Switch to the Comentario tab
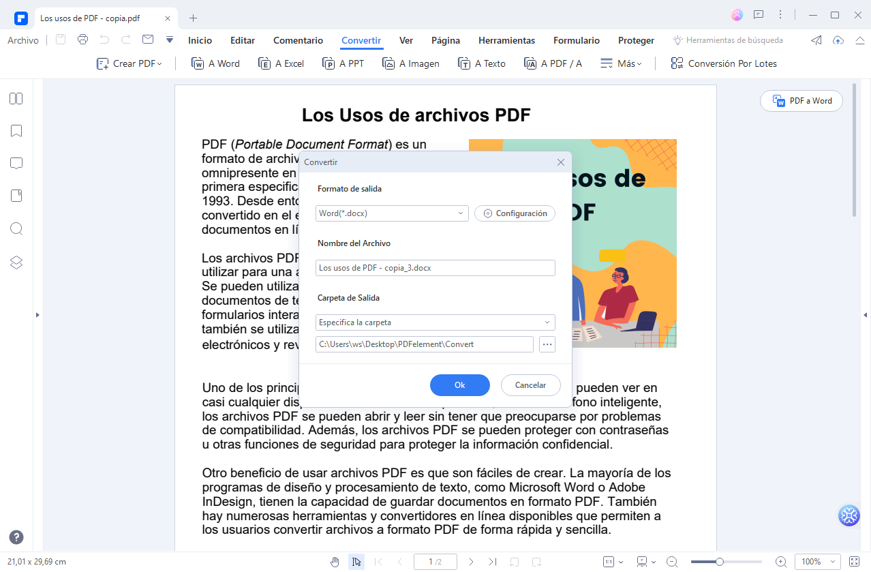The image size is (871, 572). tap(298, 40)
